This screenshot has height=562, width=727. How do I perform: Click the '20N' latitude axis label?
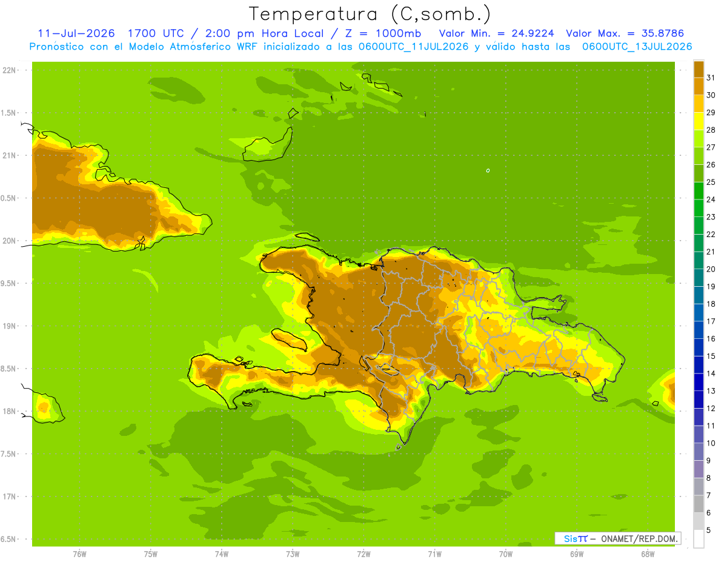[x=10, y=241]
